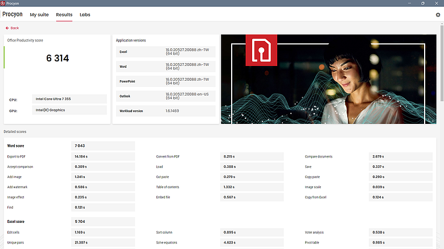Click the red Back arrow icon
Image resolution: width=444 pixels, height=249 pixels.
(7, 28)
